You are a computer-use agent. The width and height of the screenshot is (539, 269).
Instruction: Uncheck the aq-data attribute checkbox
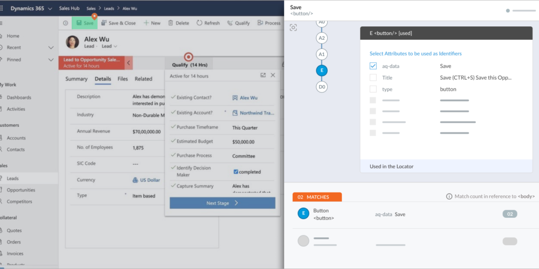pos(373,66)
